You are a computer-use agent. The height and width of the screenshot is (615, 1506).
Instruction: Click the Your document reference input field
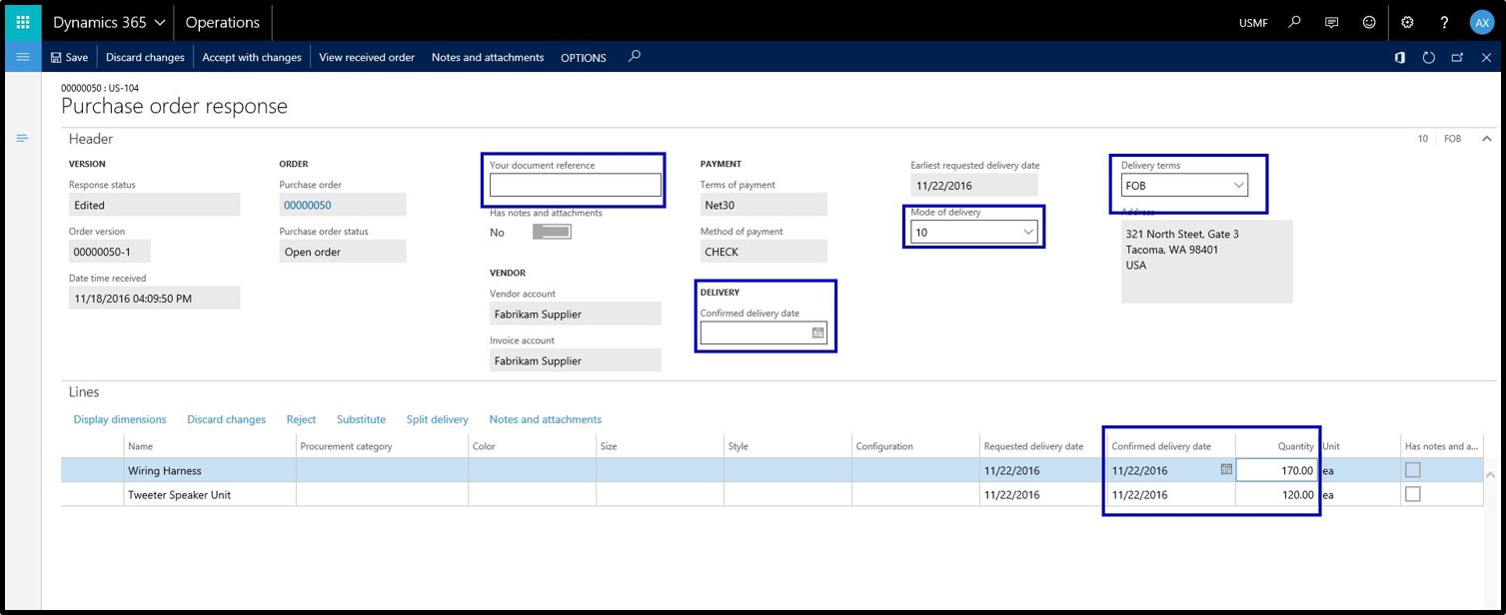pos(575,185)
